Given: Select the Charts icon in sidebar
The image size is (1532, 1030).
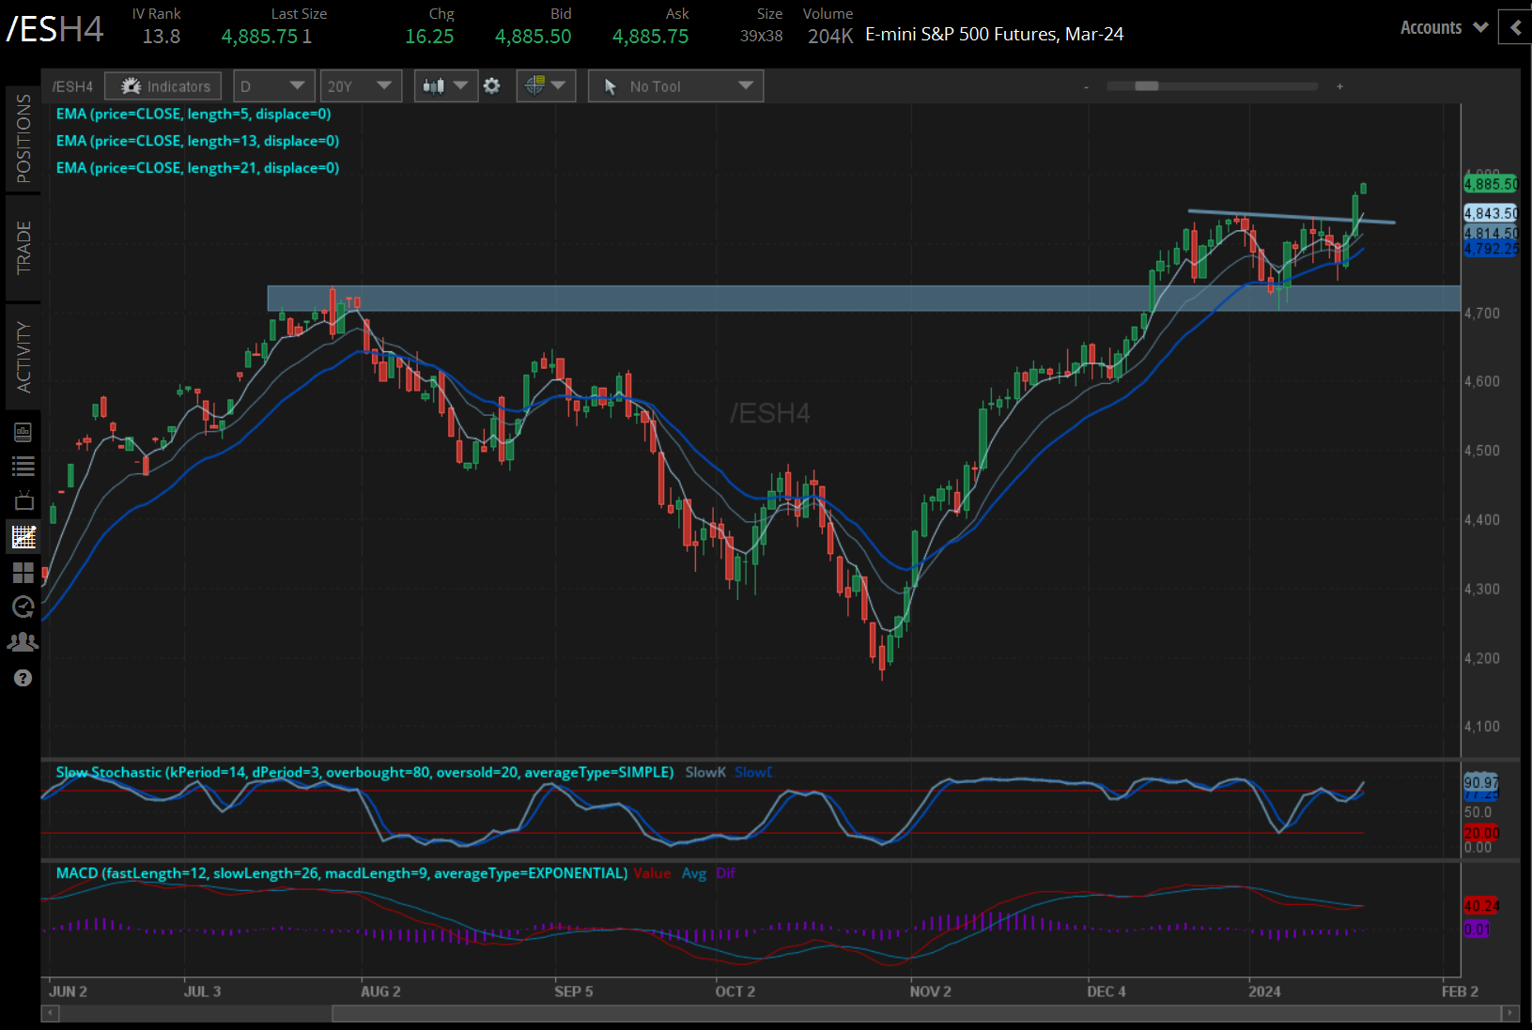Looking at the screenshot, I should 23,537.
